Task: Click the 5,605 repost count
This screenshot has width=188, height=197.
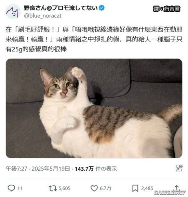Action: [65, 188]
